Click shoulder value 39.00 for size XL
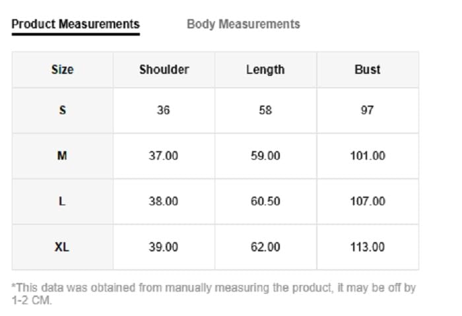 163,247
